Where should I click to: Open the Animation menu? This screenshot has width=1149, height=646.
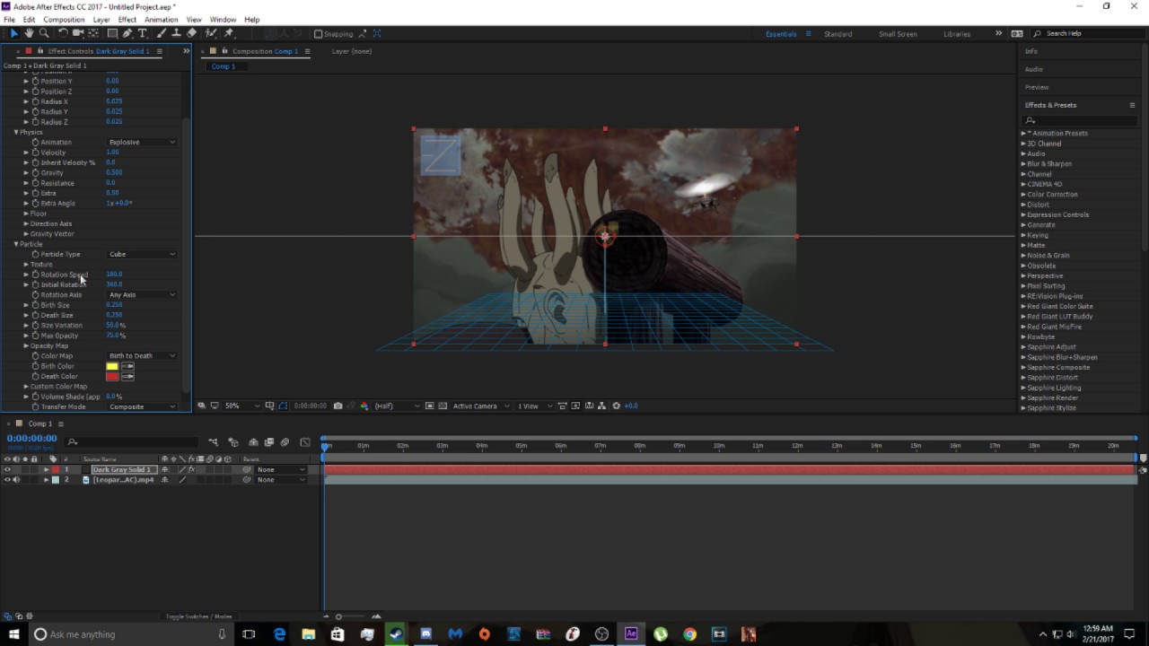(161, 19)
